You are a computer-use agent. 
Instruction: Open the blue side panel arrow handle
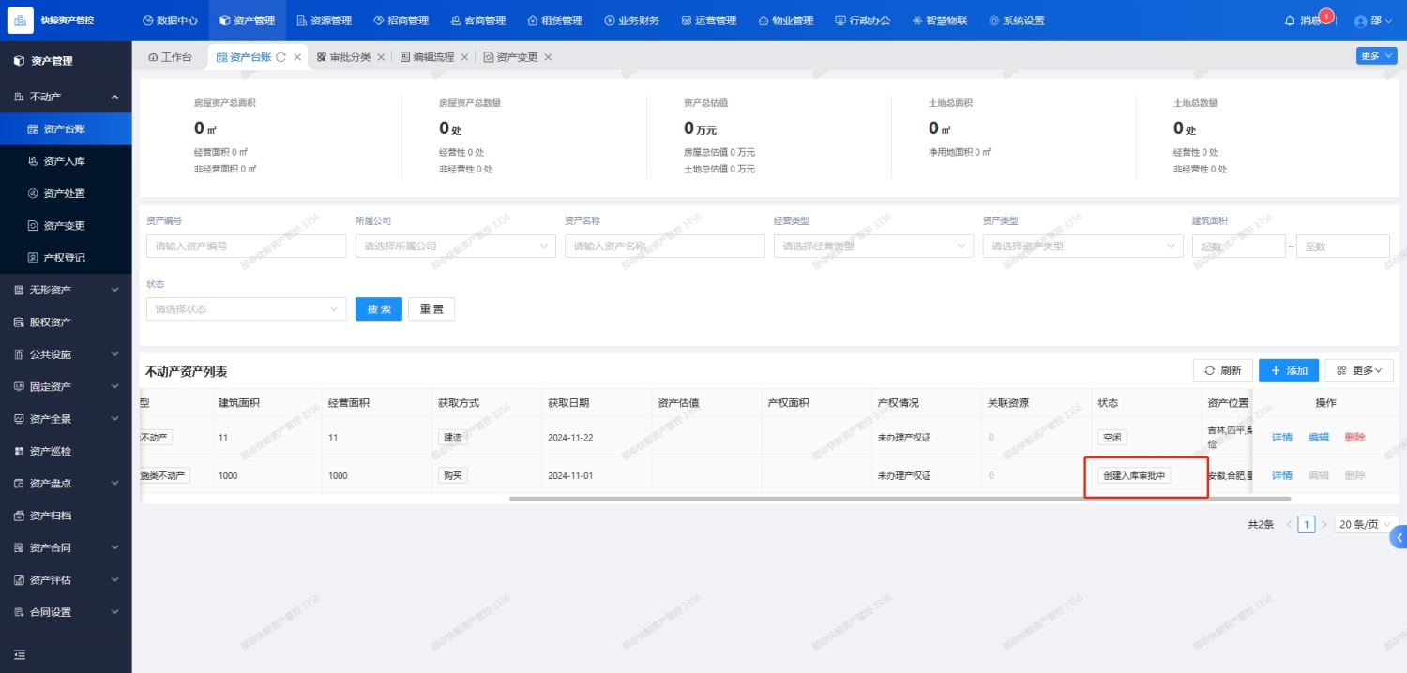click(x=1399, y=537)
